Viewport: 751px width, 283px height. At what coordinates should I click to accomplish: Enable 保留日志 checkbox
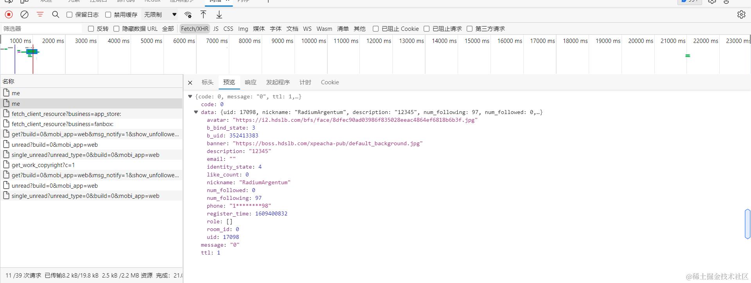tap(70, 15)
